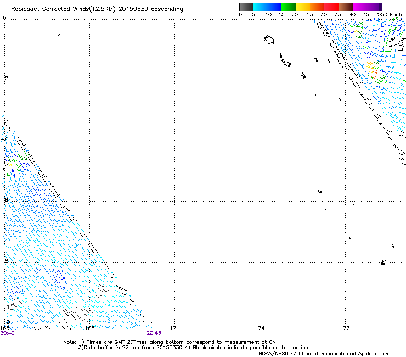Select the word 'descending' in the title
Viewport: 406px width, 357px height.
coord(167,9)
